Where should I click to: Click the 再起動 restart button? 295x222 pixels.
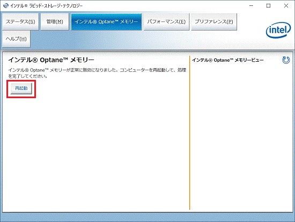coord(21,88)
